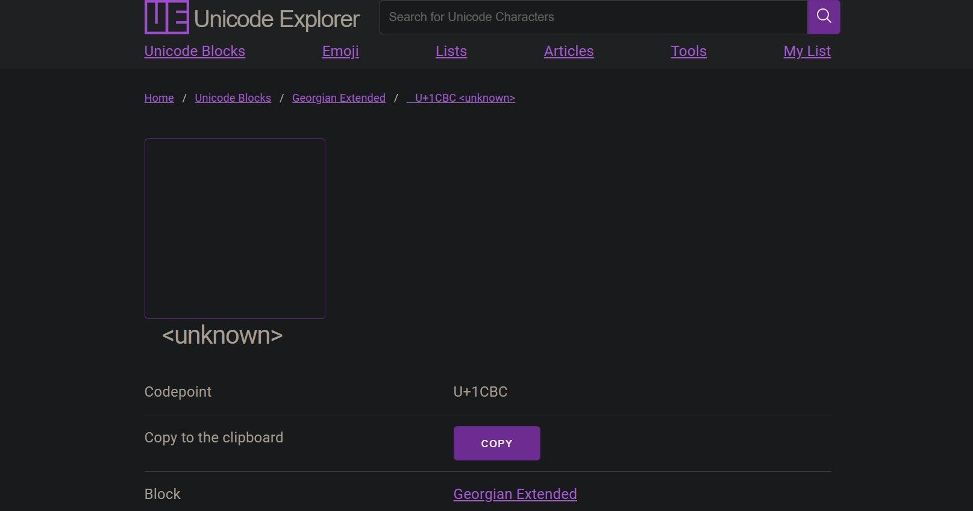973x511 pixels.
Task: Click the <unknown> character name heading
Action: (222, 335)
